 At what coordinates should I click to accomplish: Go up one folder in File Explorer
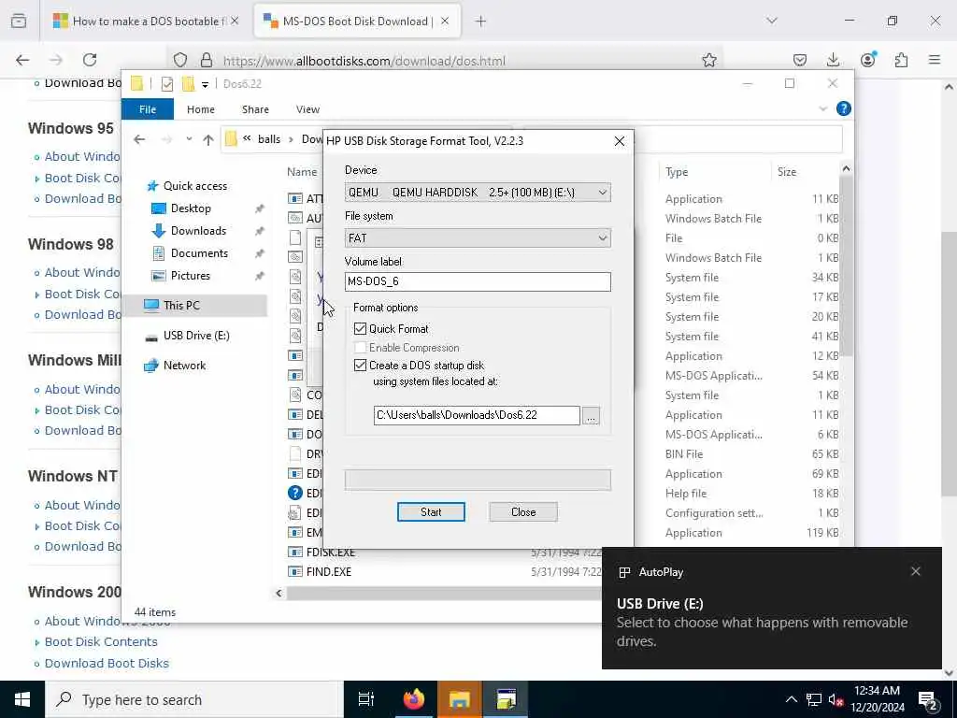pos(208,140)
